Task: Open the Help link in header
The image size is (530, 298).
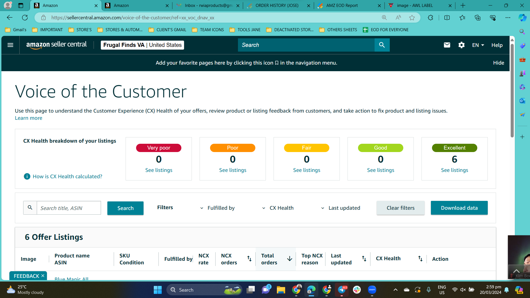Action: [497, 45]
